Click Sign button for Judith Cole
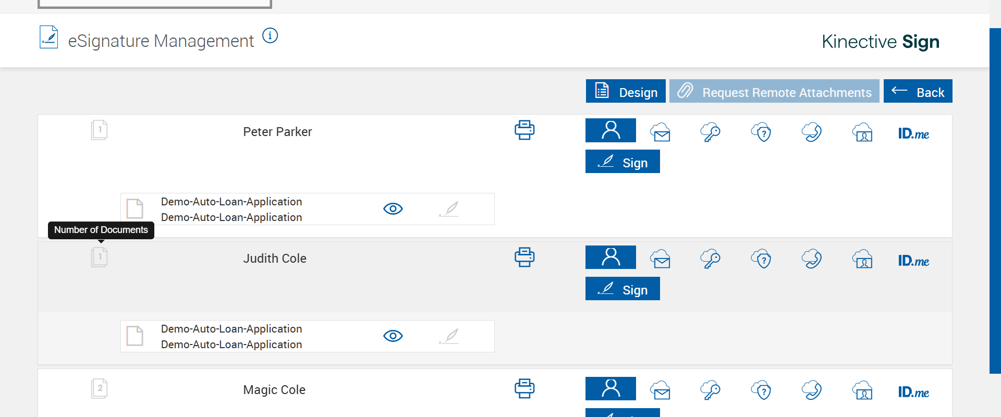1001x417 pixels. point(622,289)
